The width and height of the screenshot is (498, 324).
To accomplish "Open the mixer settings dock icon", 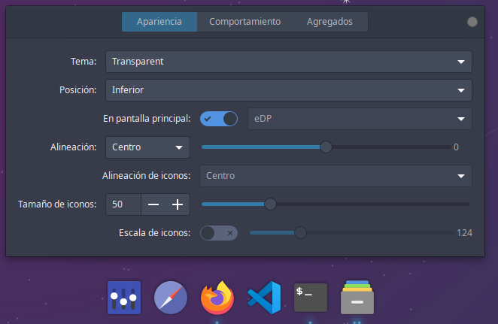I will coord(124,298).
